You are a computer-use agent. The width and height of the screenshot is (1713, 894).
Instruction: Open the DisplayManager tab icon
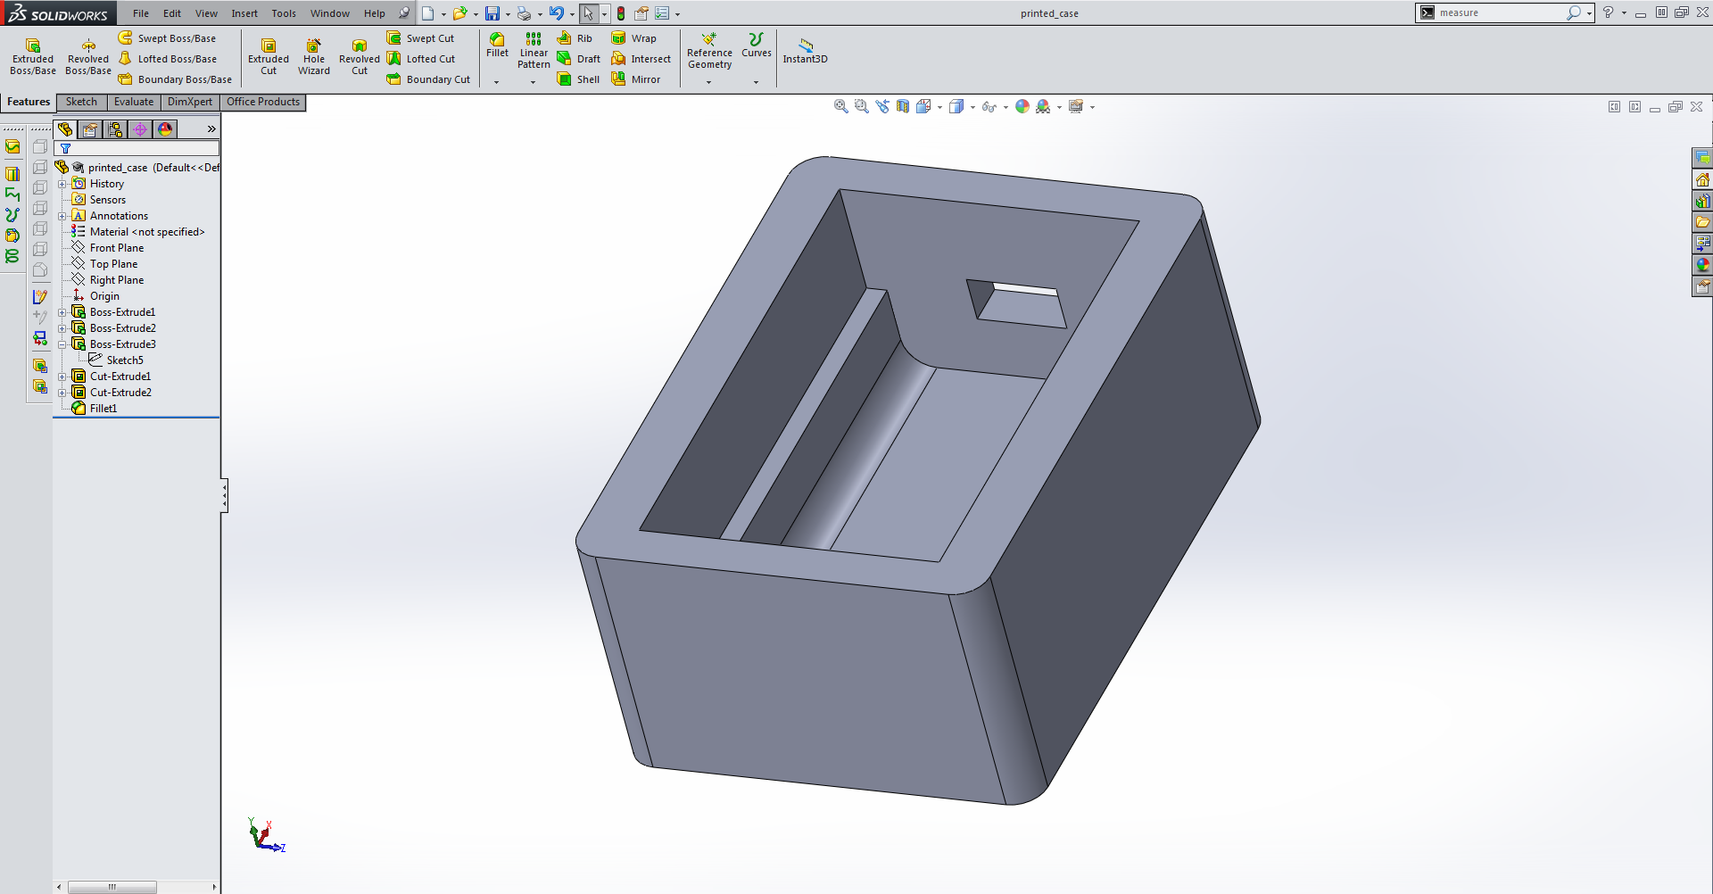pos(165,129)
